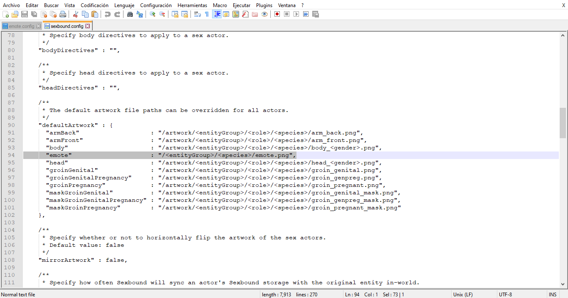This screenshot has height=298, width=568.
Task: Start recording a macro
Action: [x=277, y=14]
